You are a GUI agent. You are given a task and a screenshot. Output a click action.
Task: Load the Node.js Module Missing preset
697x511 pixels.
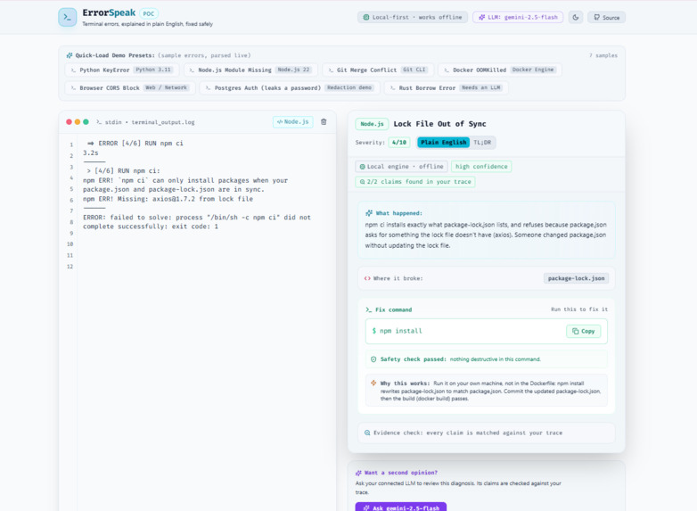pos(250,70)
